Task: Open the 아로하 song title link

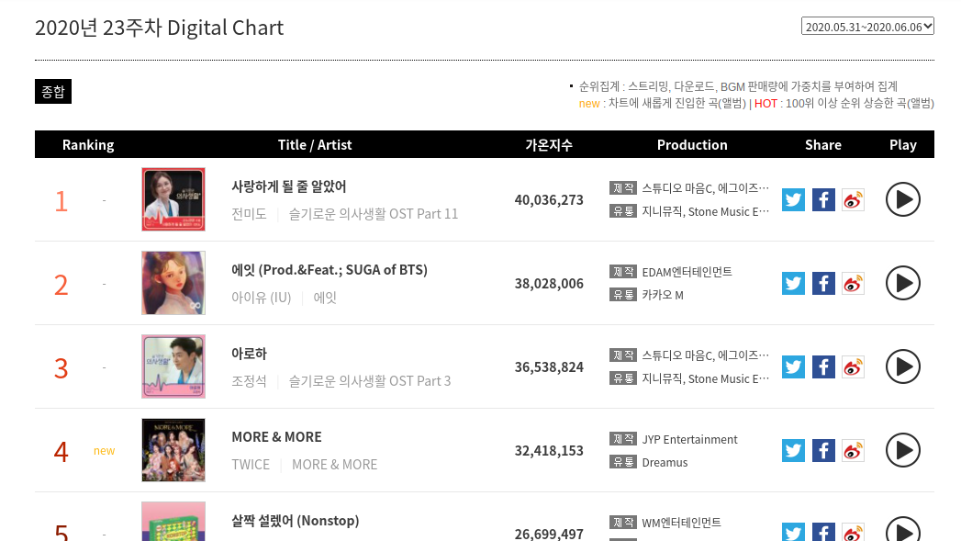Action: tap(250, 354)
